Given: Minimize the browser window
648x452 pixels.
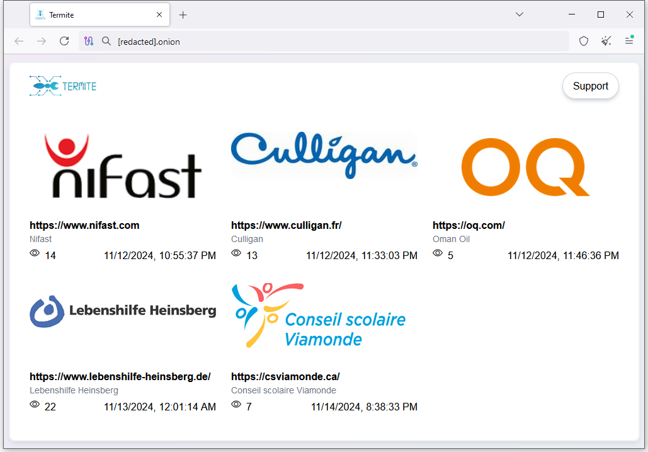Looking at the screenshot, I should point(572,14).
